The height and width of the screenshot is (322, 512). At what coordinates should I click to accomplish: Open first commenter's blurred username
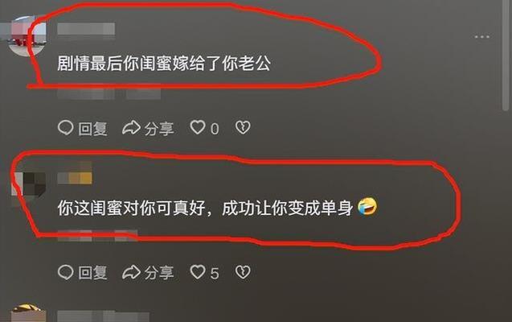pos(86,29)
